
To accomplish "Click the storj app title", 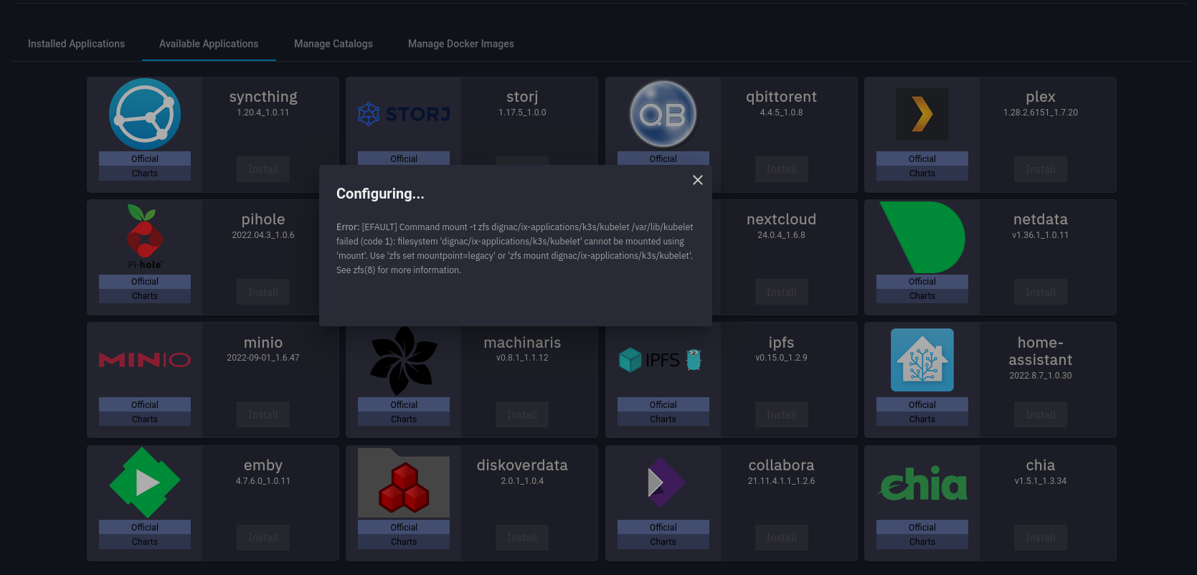I will (x=522, y=97).
